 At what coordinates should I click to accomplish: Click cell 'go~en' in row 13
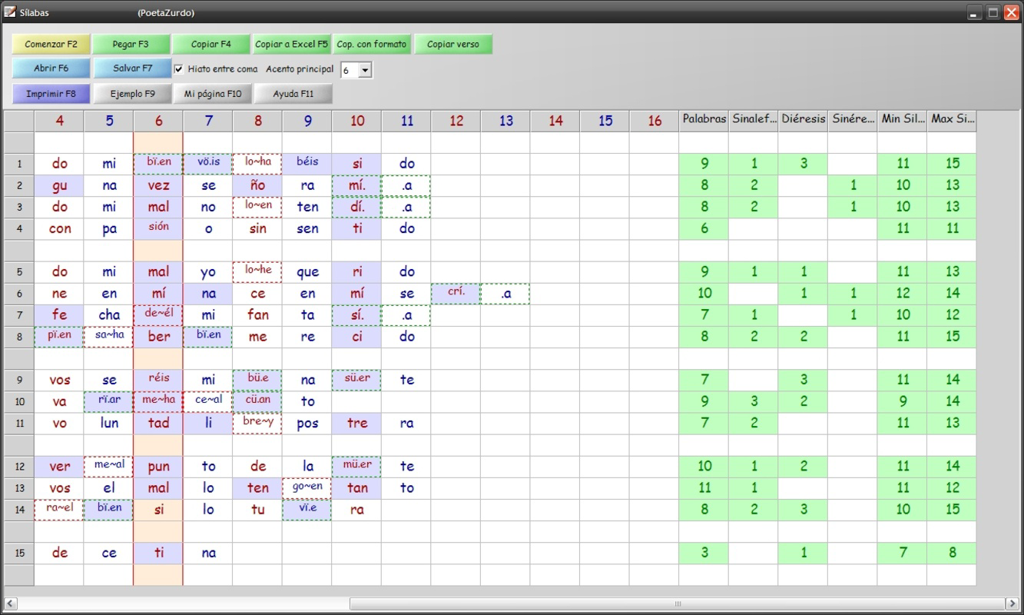coord(307,488)
